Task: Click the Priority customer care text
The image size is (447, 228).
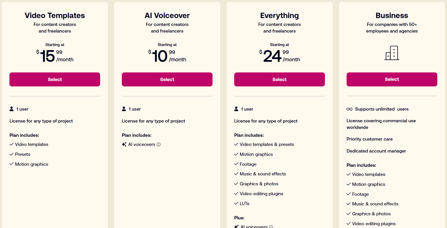Action: point(370,139)
